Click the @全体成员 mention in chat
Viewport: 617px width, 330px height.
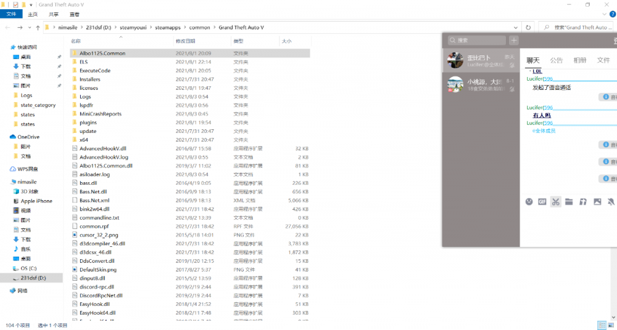click(544, 131)
